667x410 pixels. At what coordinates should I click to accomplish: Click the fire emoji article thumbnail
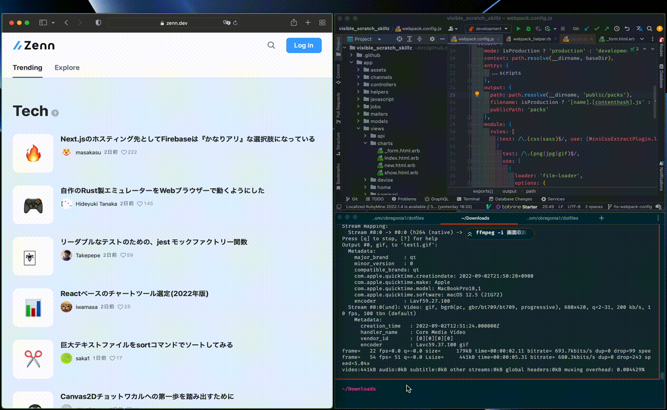coord(33,153)
